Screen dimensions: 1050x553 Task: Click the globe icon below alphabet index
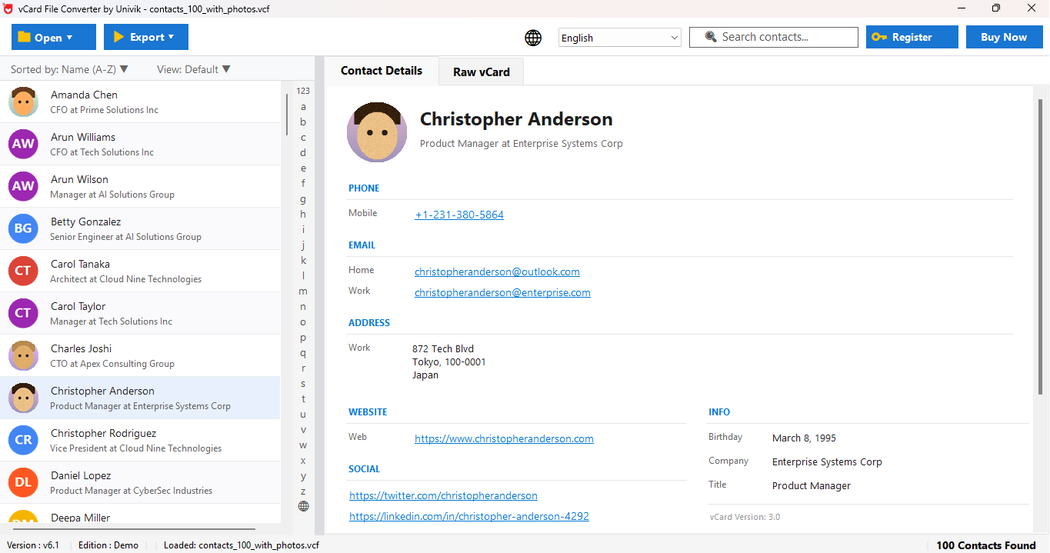[x=303, y=506]
